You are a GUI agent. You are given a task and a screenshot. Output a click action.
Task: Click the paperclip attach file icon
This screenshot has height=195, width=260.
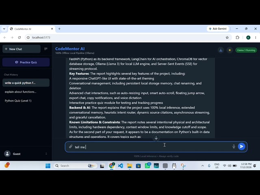point(71,147)
